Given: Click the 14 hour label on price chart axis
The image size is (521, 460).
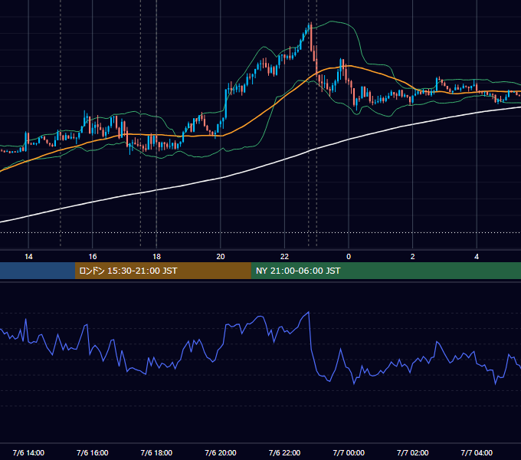Looking at the screenshot, I should tap(28, 257).
